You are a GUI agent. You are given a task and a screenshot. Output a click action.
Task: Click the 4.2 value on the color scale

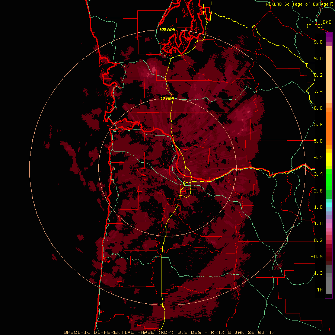coord(318,158)
